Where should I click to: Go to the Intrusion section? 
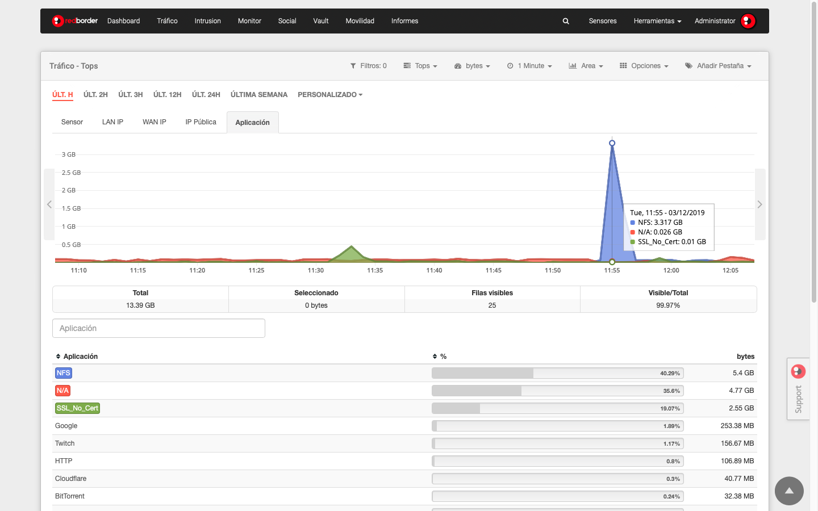[207, 21]
